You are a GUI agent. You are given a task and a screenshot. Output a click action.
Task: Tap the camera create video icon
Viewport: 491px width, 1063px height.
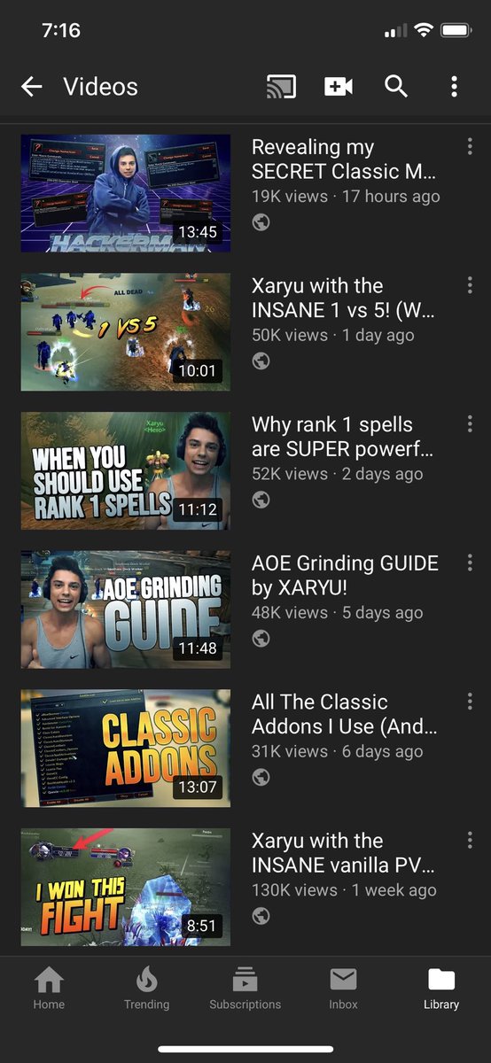[x=339, y=86]
